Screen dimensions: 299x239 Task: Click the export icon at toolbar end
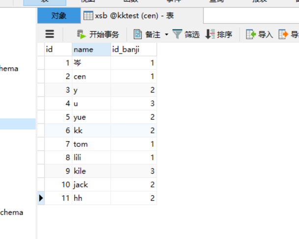pos(283,34)
